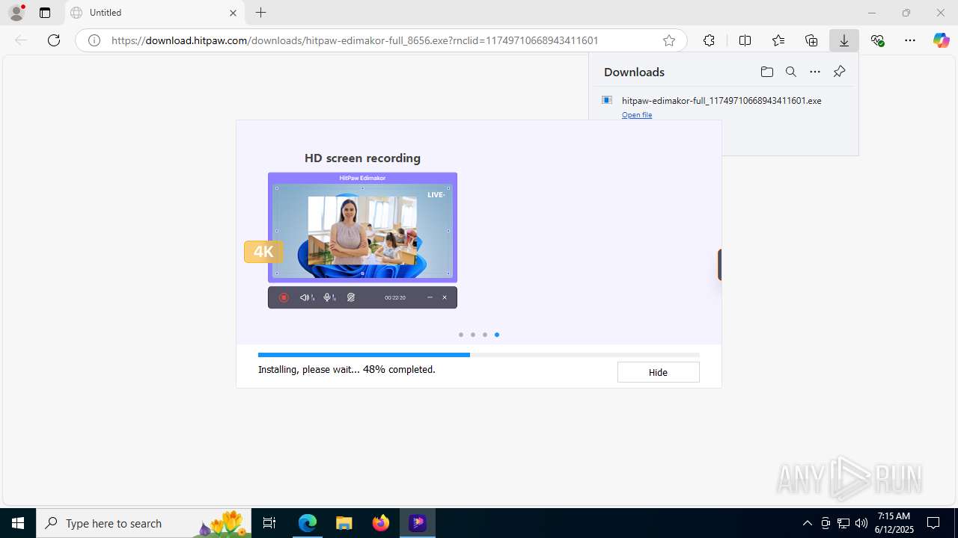View site information icon in address bar

94,40
